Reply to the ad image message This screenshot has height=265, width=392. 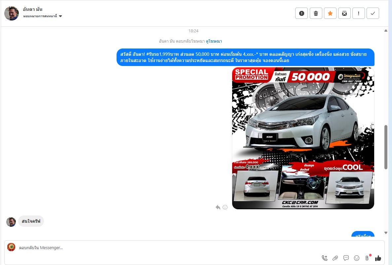pyautogui.click(x=218, y=207)
